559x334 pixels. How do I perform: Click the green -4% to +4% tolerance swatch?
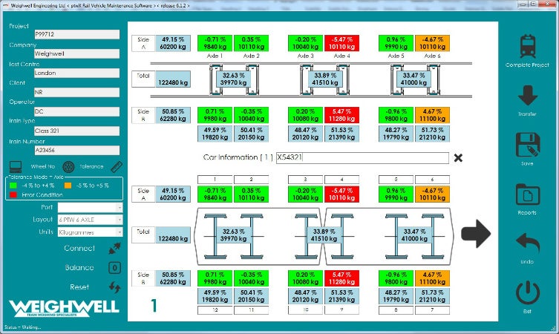coord(14,186)
